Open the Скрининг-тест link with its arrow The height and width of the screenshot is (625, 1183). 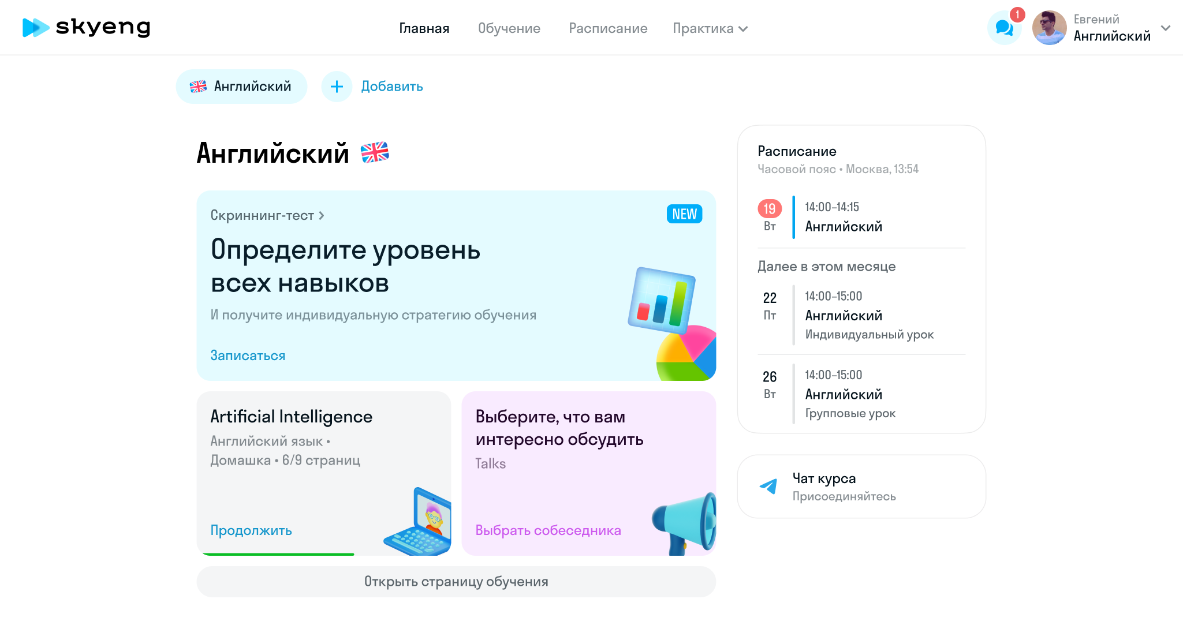pos(267,215)
